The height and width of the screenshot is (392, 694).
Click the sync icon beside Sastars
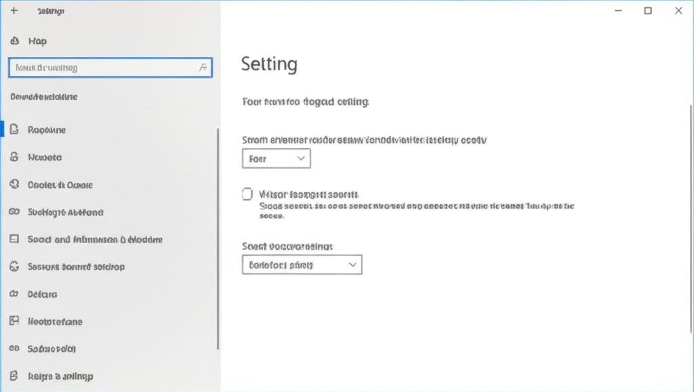[14, 267]
